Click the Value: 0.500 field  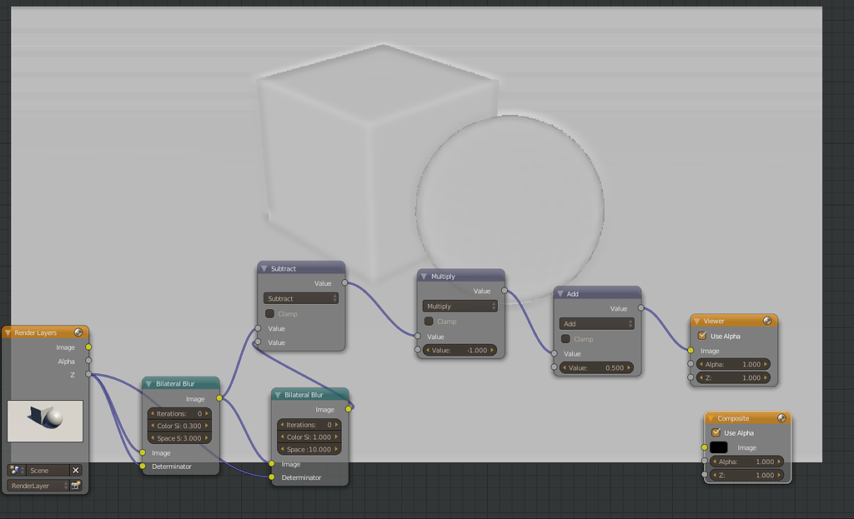coord(596,367)
